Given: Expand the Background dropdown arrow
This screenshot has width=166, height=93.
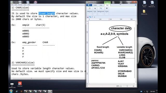Looking at the screenshot, I should (x=101, y=13).
